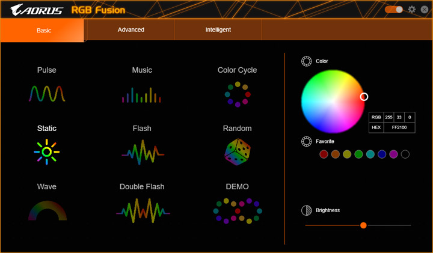Click the "Favorite" section heading
Screen dimensions: 433x253
click(x=325, y=141)
